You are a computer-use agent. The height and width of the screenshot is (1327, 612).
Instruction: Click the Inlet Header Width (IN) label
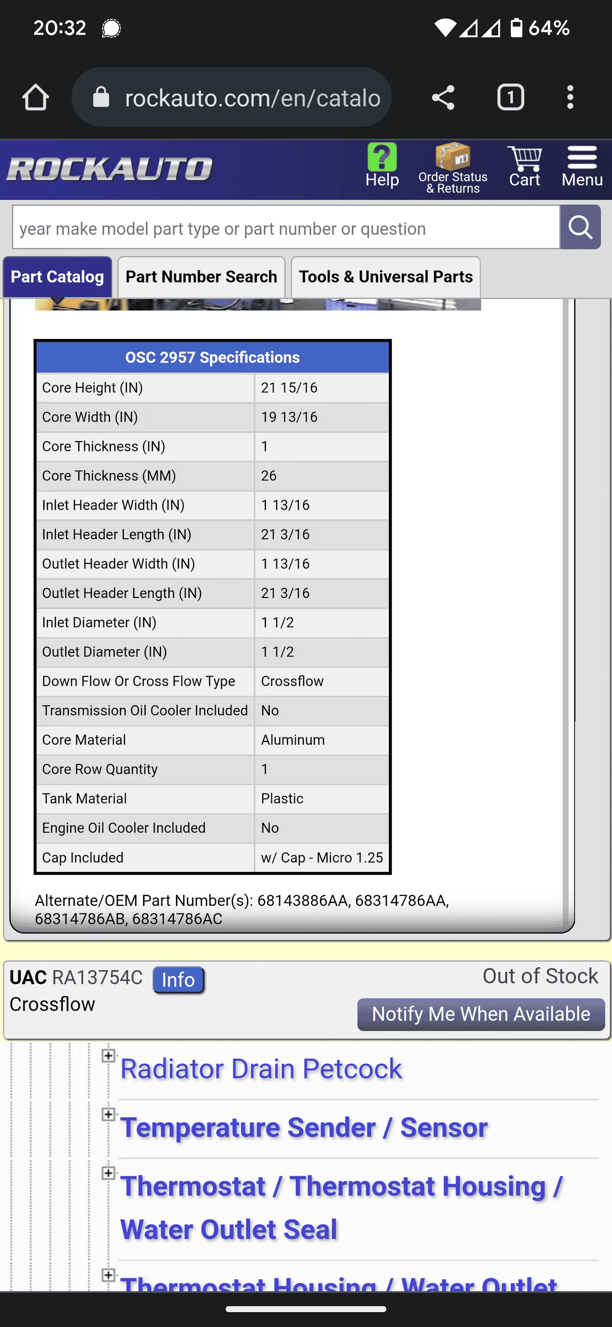[113, 505]
